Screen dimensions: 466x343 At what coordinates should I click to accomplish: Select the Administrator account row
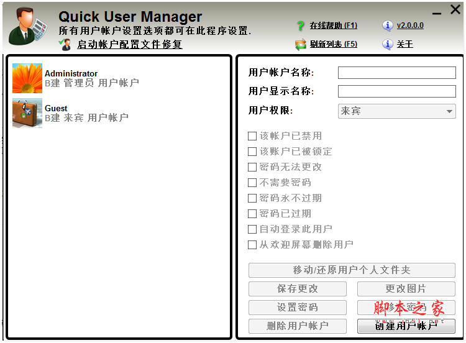pos(119,78)
